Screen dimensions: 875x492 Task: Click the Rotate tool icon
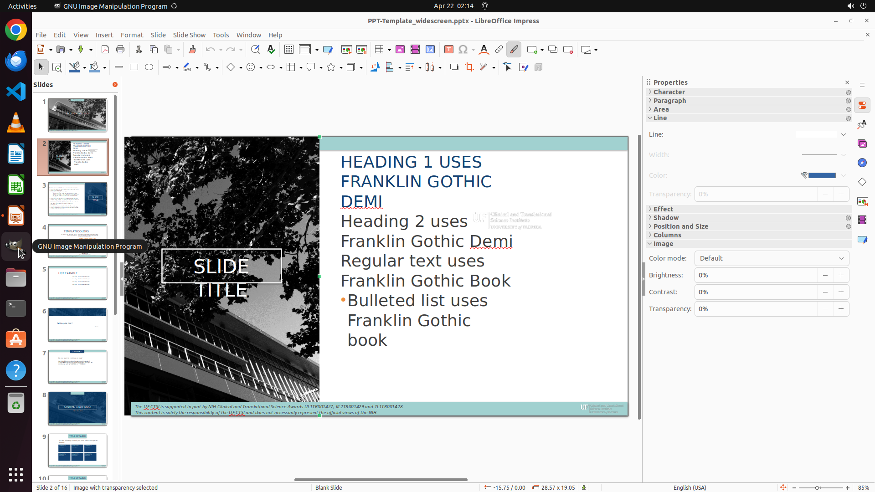[375, 67]
